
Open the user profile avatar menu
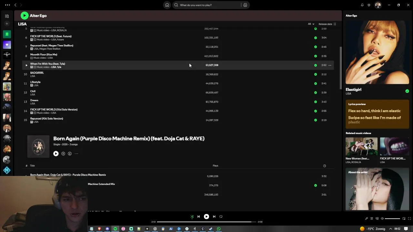(x=378, y=5)
